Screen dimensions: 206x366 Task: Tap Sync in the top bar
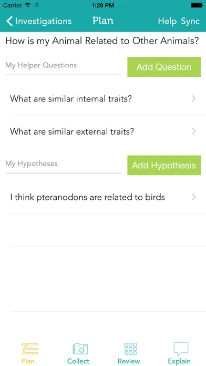(x=190, y=21)
